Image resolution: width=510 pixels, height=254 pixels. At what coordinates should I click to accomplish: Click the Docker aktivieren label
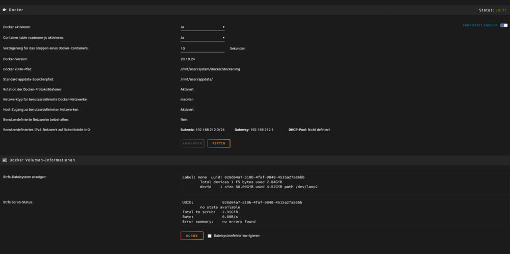17,27
